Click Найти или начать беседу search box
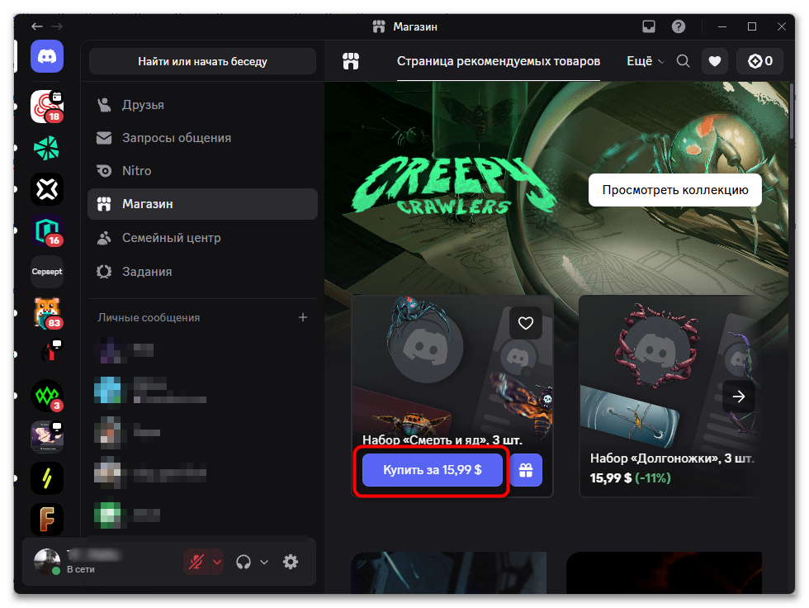The image size is (809, 608). (202, 61)
